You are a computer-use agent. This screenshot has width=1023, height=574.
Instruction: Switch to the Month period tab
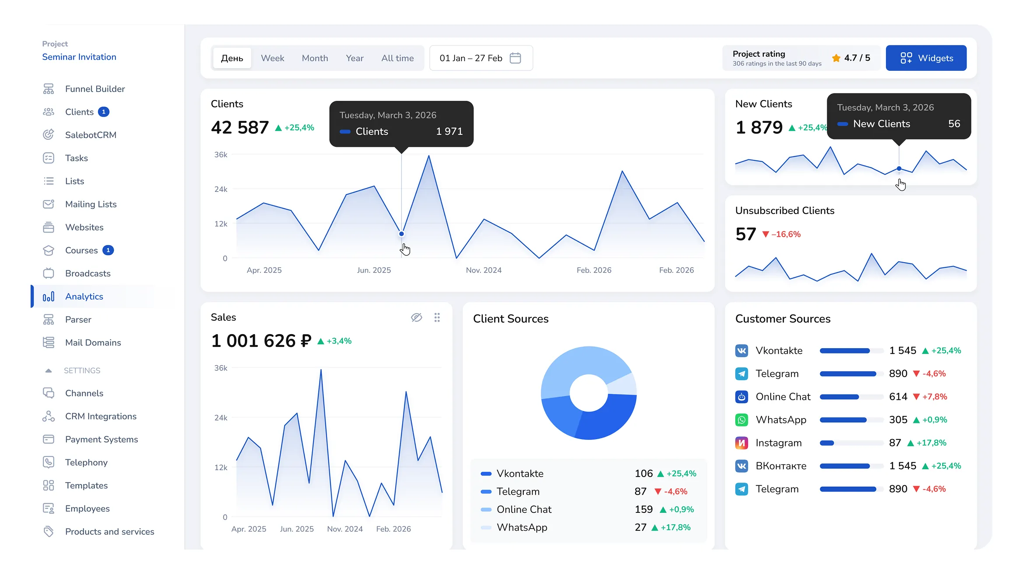(315, 58)
